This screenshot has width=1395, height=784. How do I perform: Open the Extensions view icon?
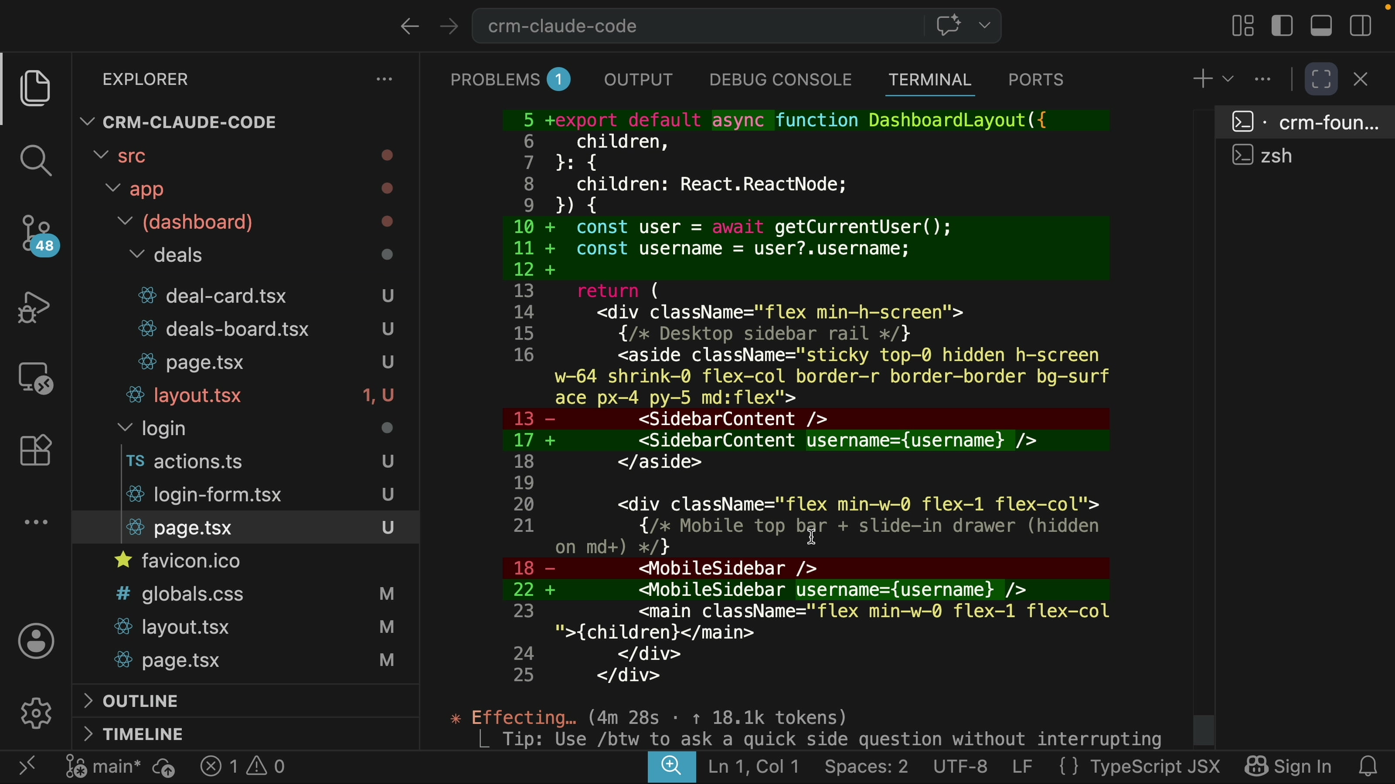point(36,449)
